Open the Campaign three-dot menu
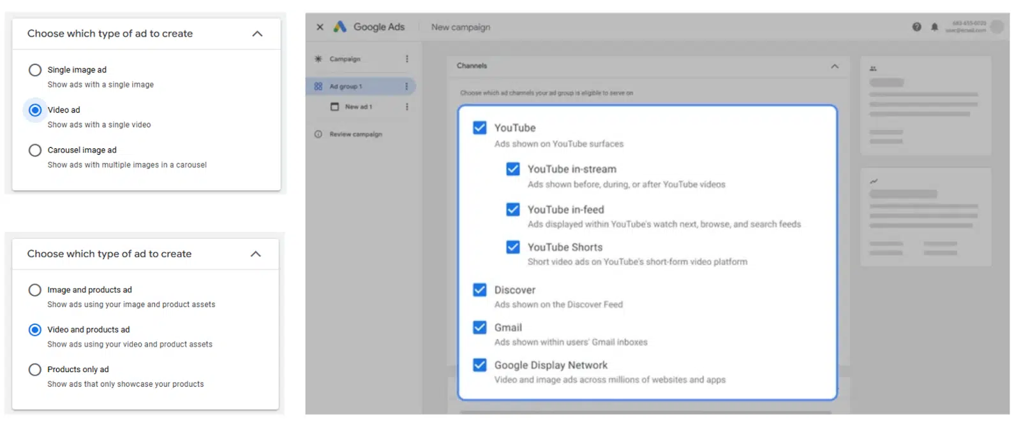The width and height of the screenshot is (1021, 423). 406,59
